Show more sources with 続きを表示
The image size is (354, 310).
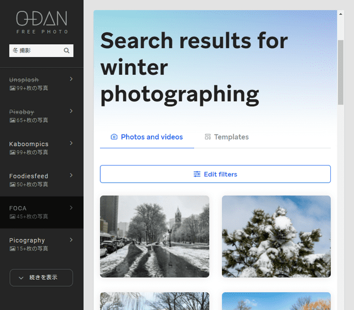coord(41,277)
